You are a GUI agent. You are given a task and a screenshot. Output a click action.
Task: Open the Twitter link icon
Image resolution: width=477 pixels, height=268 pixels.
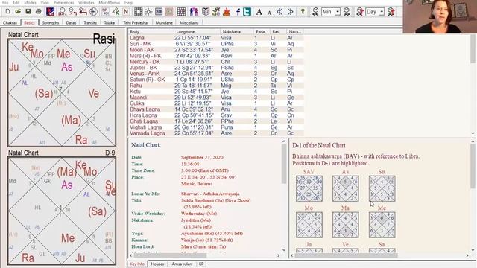click(247, 12)
